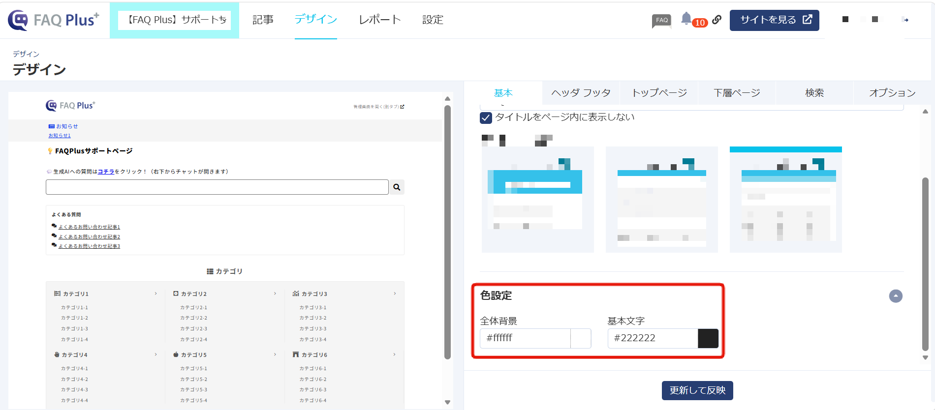The width and height of the screenshot is (935, 410).
Task: Select the third layout thumbnail with top bar
Action: pos(786,200)
